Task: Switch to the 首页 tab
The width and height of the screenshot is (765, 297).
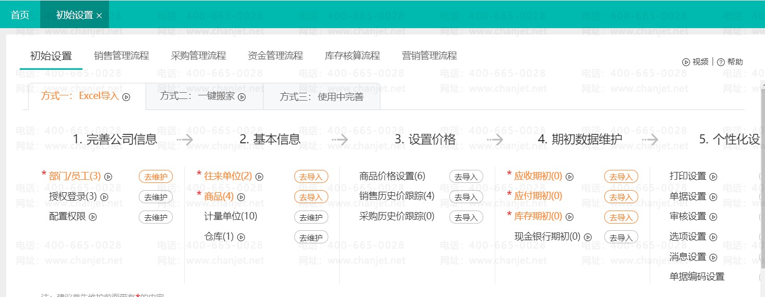Action: tap(20, 15)
